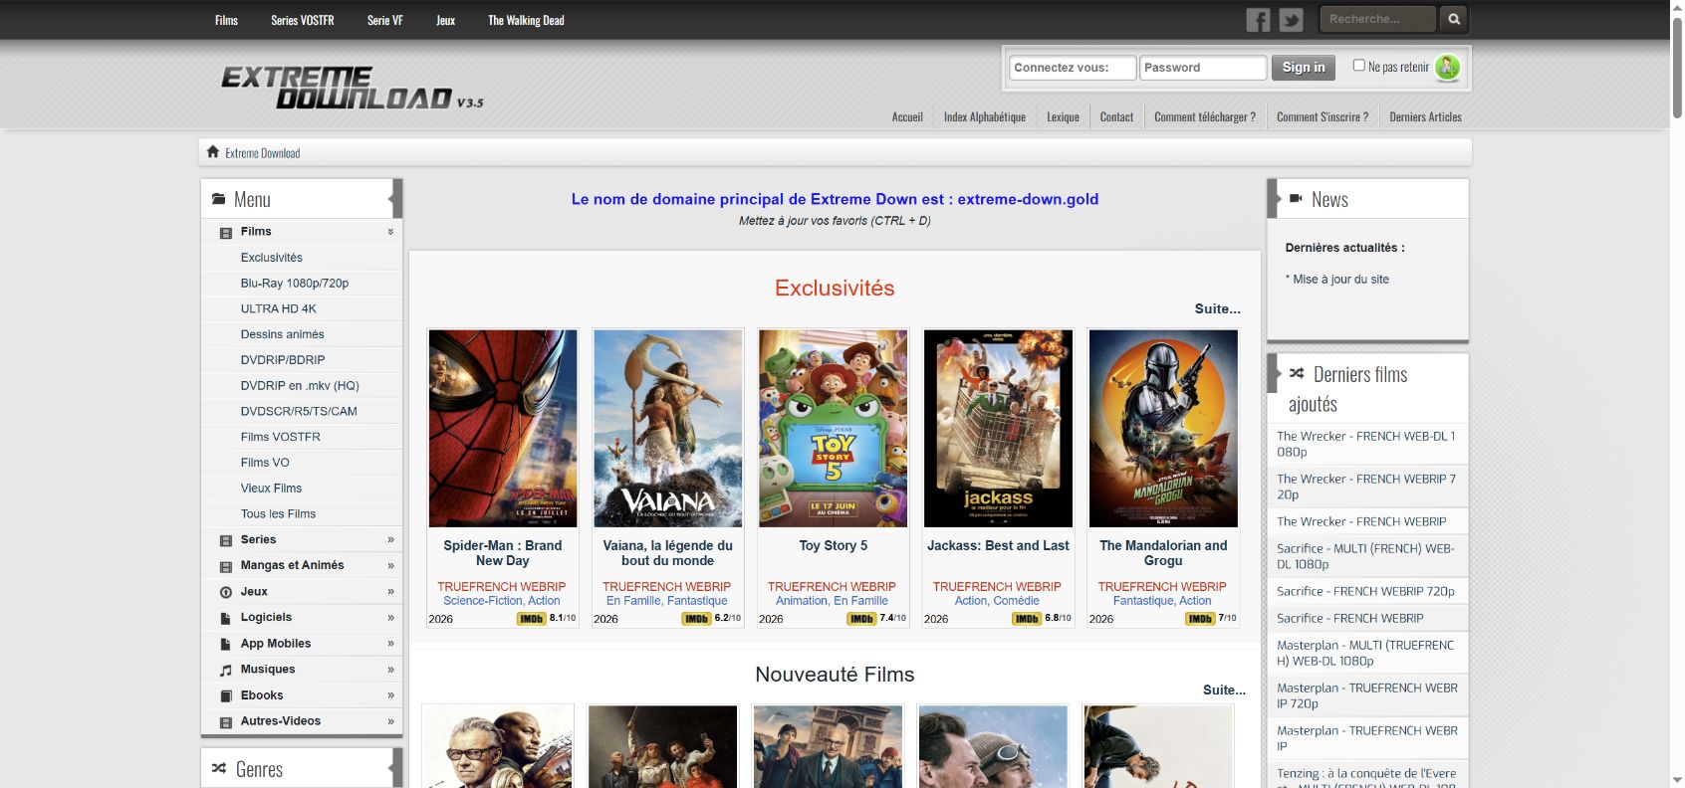Click the home icon in breadcrumb
Viewport: 1685px width, 788px height.
[212, 152]
